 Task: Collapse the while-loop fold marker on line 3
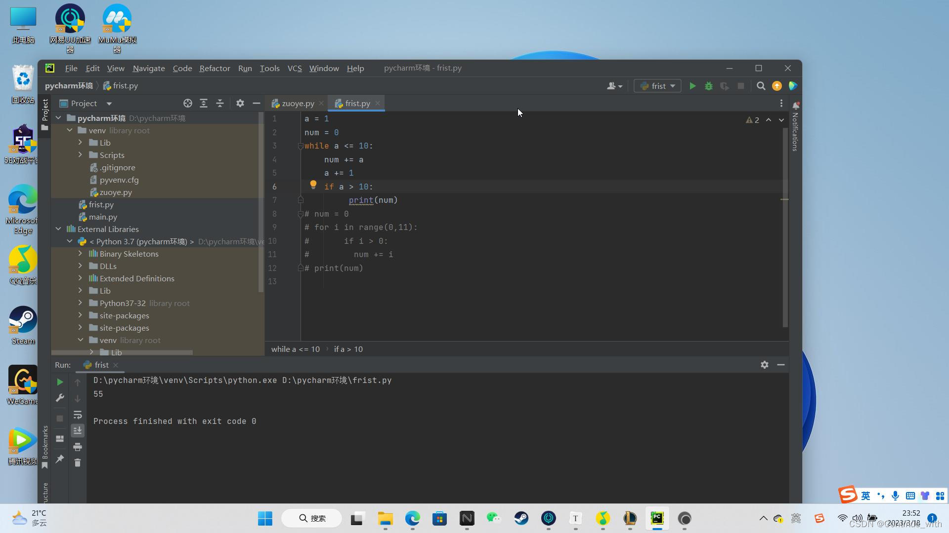coord(300,146)
